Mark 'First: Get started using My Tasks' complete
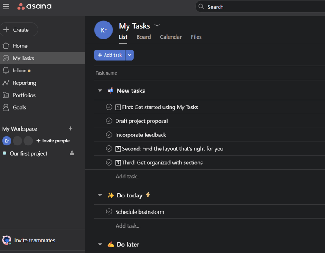The image size is (325, 253). pos(109,107)
